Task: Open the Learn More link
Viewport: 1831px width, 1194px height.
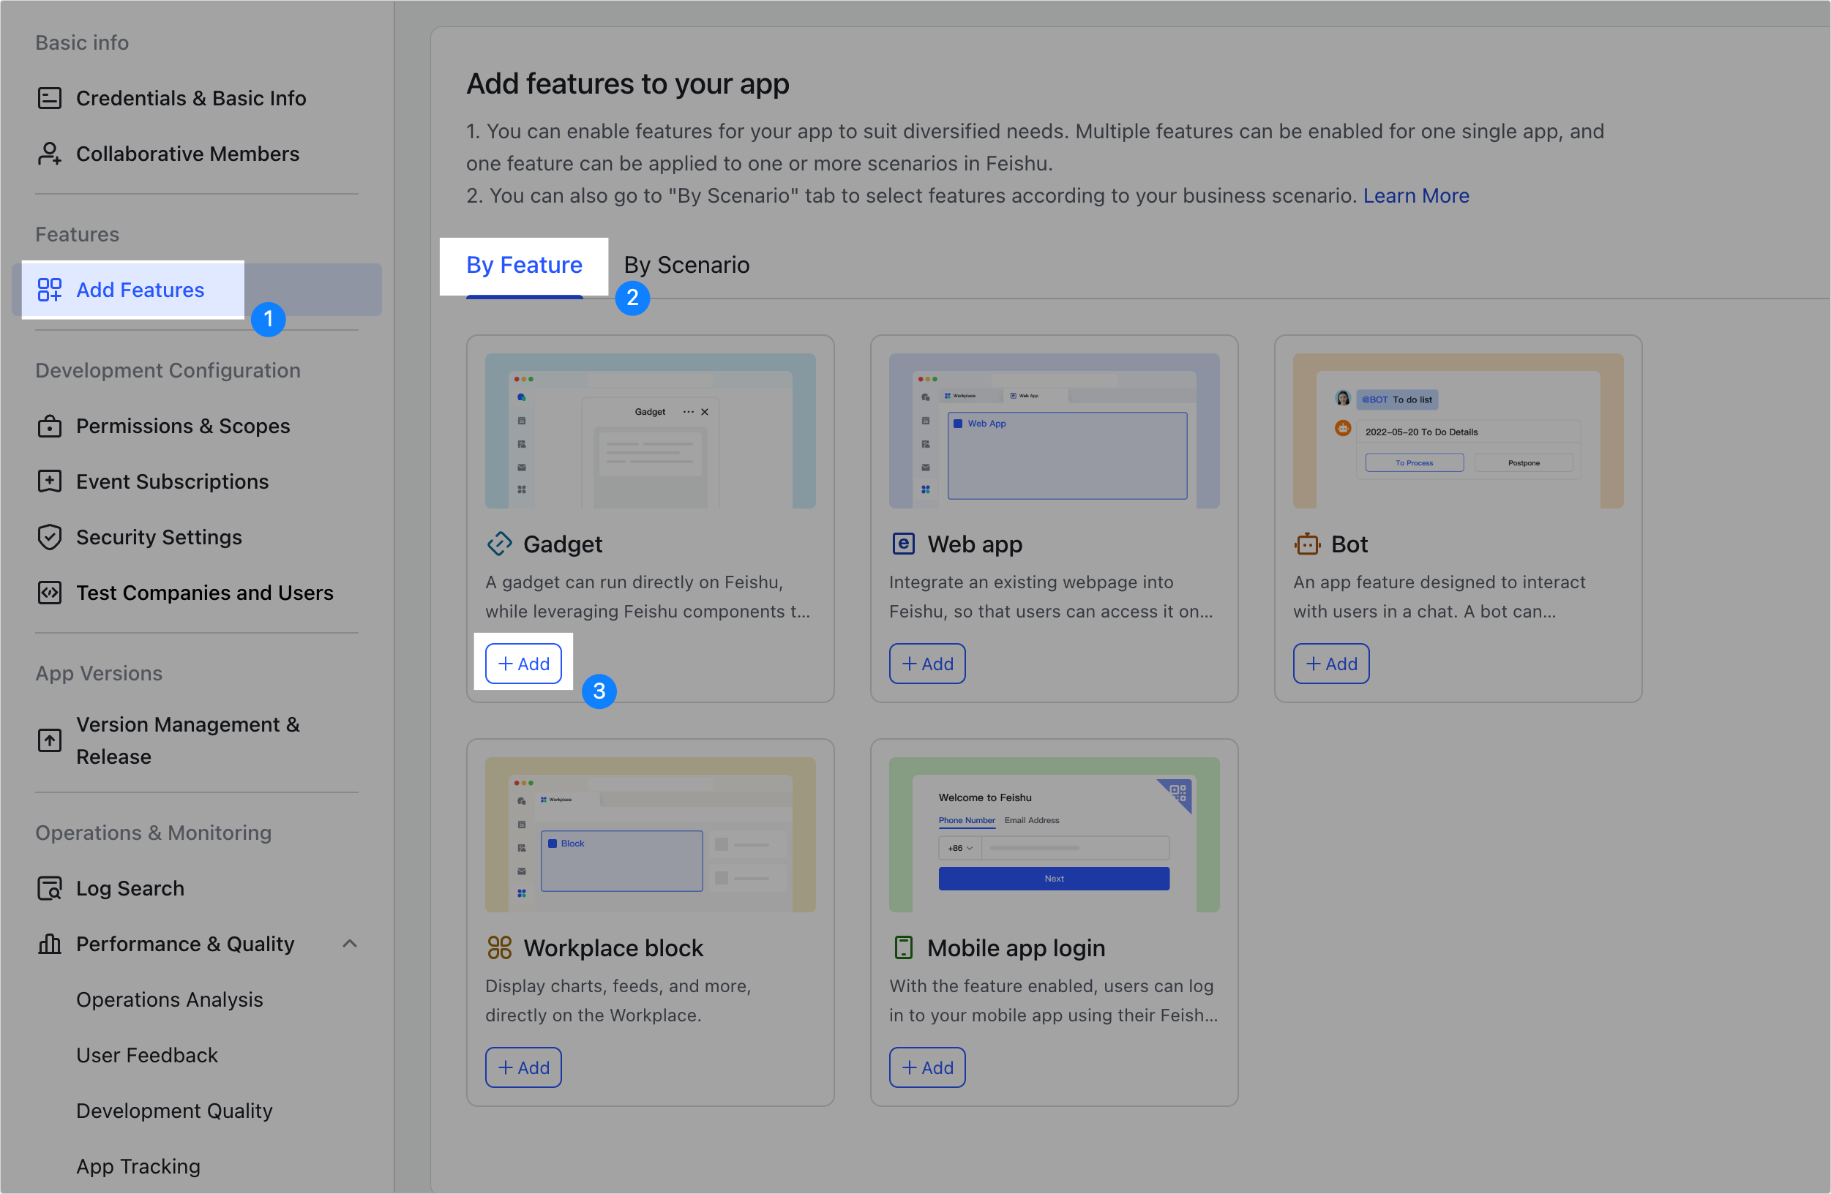Action: [x=1415, y=196]
